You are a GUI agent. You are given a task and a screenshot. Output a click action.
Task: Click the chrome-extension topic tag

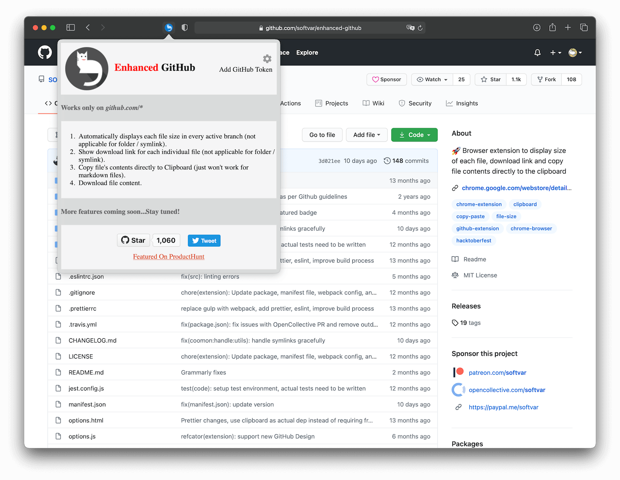[479, 204]
